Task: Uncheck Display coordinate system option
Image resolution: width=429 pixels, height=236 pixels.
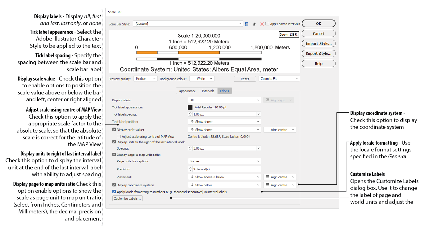Action: tap(114, 185)
